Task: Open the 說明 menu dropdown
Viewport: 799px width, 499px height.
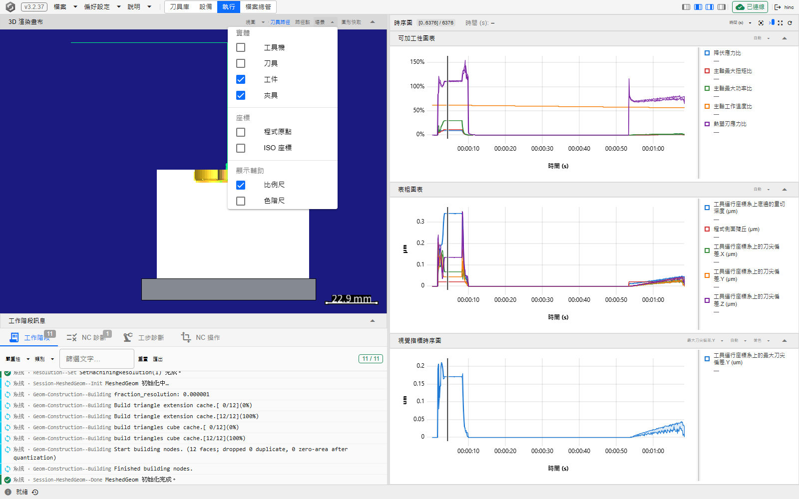Action: pyautogui.click(x=139, y=7)
